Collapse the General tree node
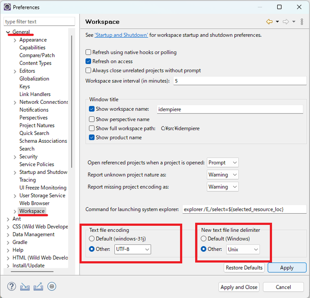 (x=8, y=32)
